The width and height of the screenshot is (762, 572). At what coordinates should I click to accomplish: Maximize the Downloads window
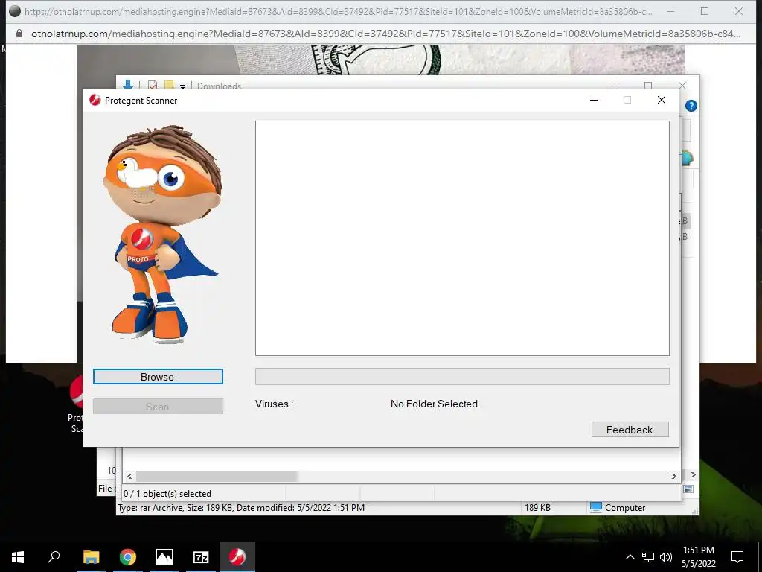648,86
